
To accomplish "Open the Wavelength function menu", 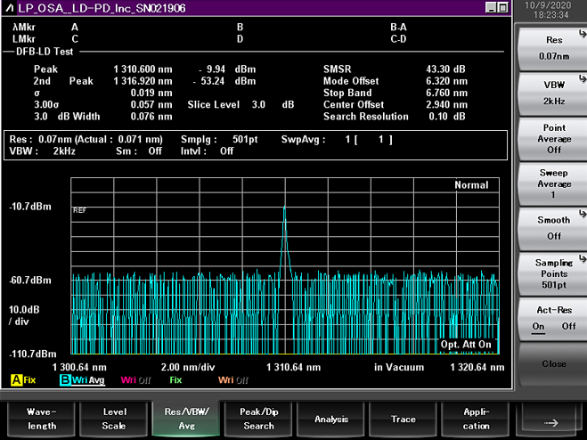I will click(x=42, y=419).
